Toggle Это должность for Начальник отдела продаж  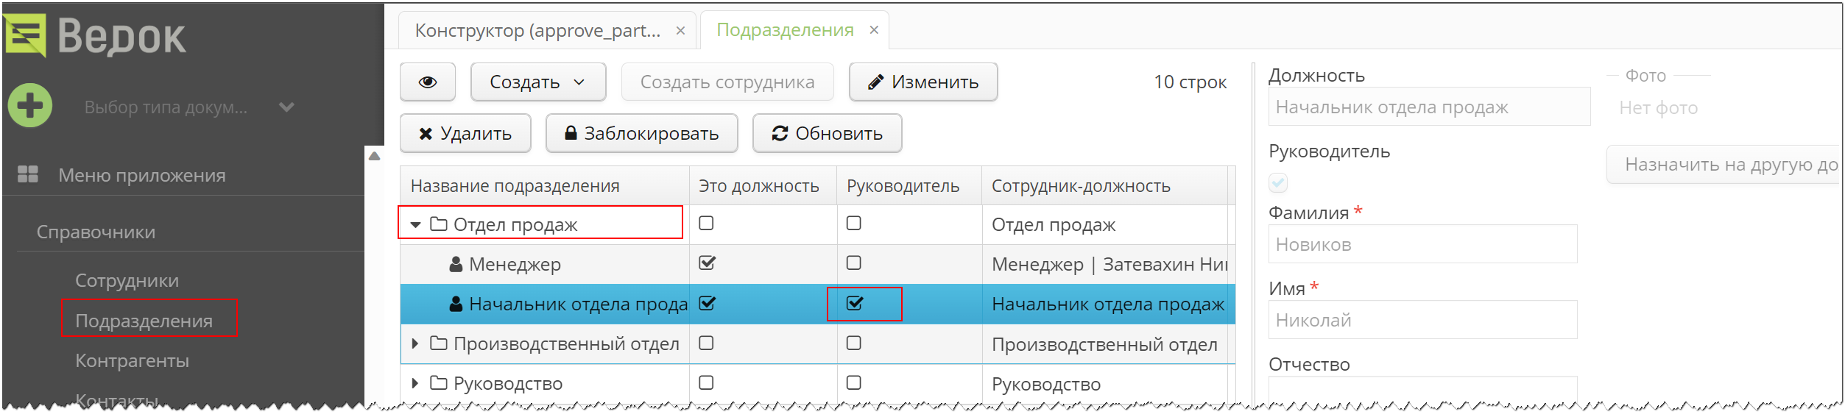click(x=707, y=303)
